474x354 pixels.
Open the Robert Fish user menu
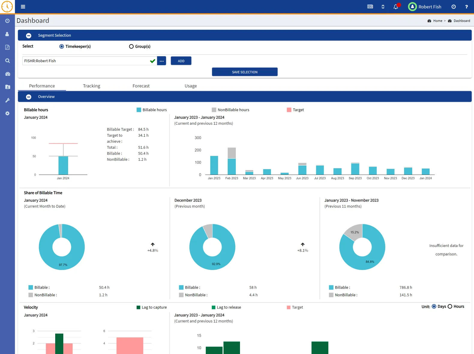(x=430, y=7)
